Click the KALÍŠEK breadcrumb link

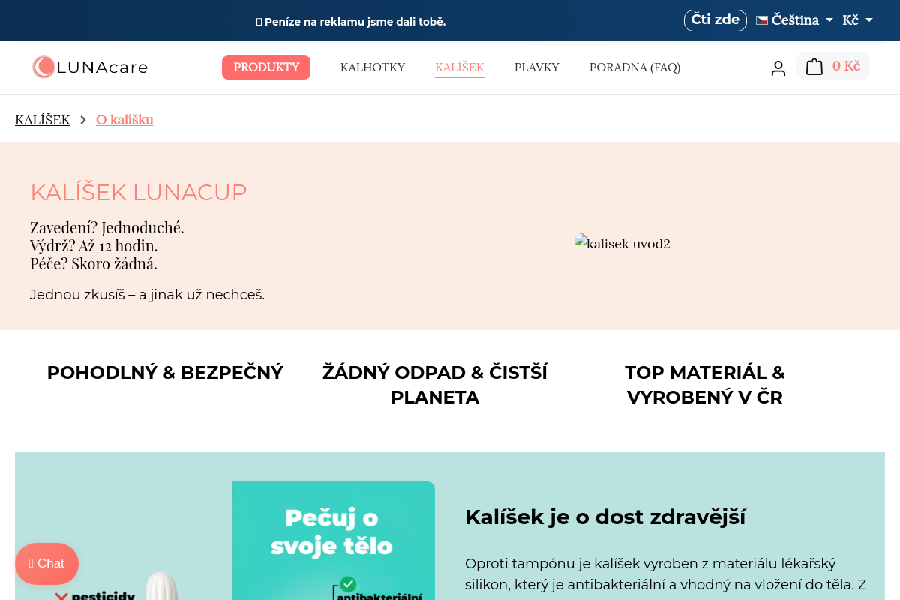click(x=43, y=120)
